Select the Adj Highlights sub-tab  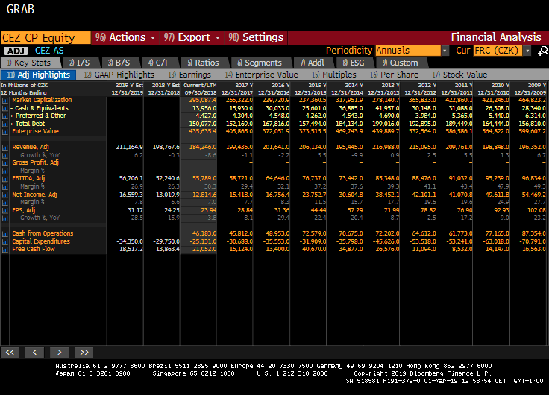point(39,75)
